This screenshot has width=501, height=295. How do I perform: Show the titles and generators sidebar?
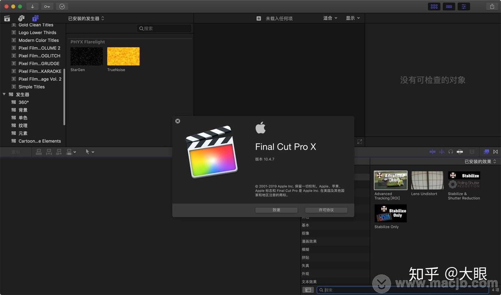tap(35, 18)
